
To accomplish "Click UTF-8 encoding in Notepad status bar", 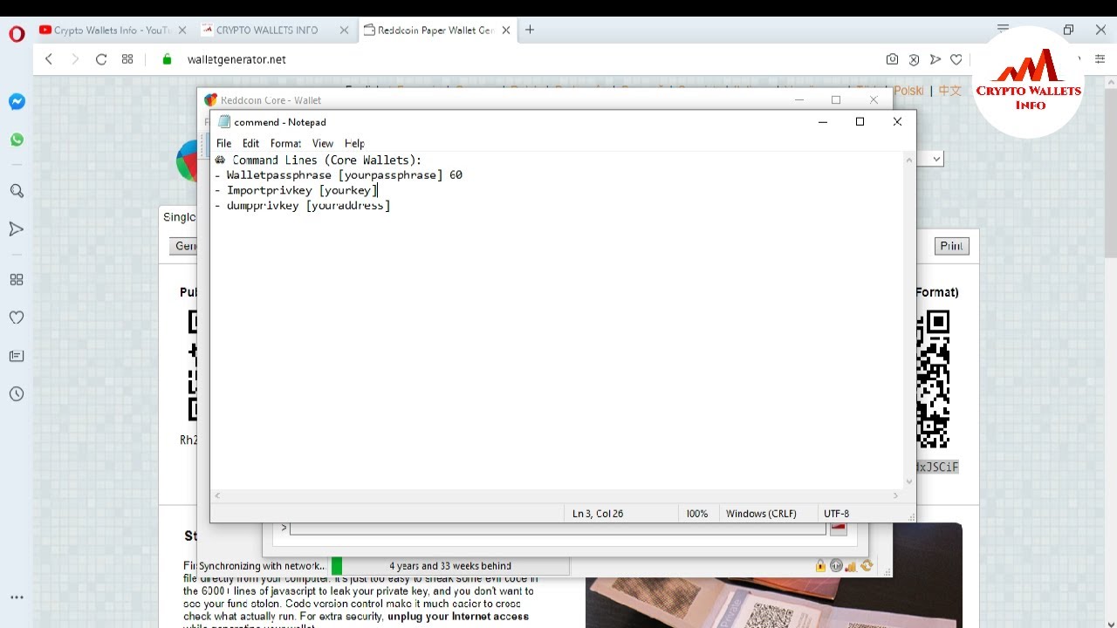I will [836, 514].
